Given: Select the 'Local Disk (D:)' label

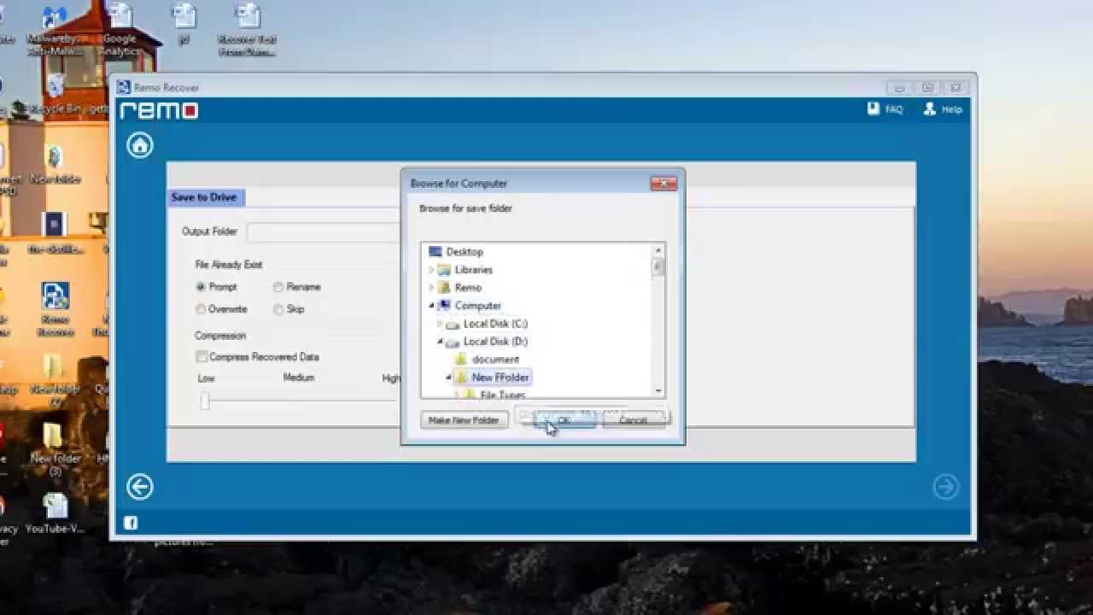Looking at the screenshot, I should (495, 342).
